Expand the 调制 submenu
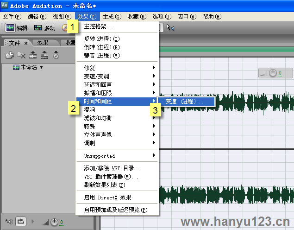294x230 pixels. point(118,143)
